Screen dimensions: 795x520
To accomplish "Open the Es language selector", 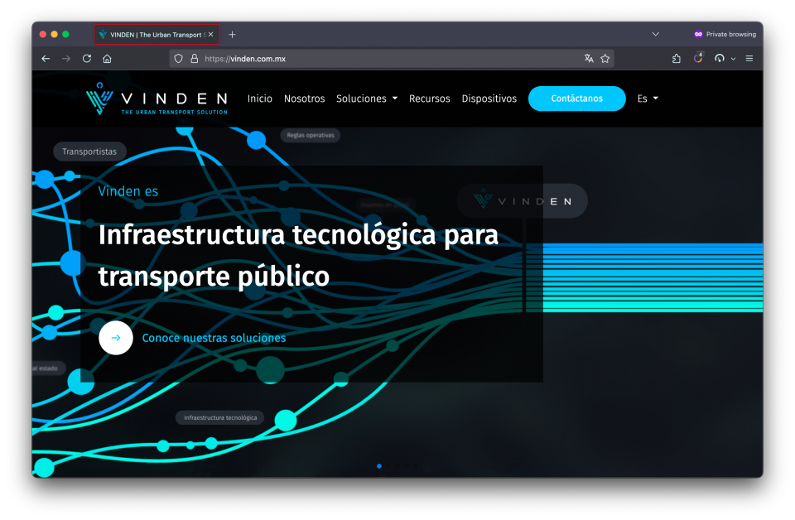I will pos(648,99).
